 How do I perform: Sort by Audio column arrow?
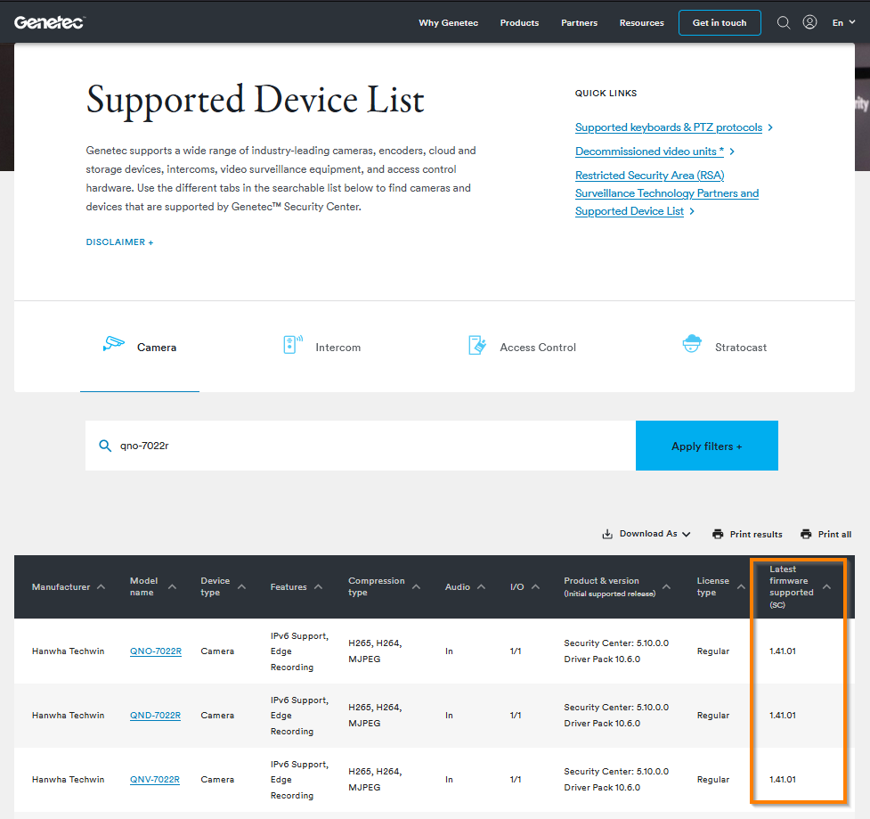[x=481, y=586]
